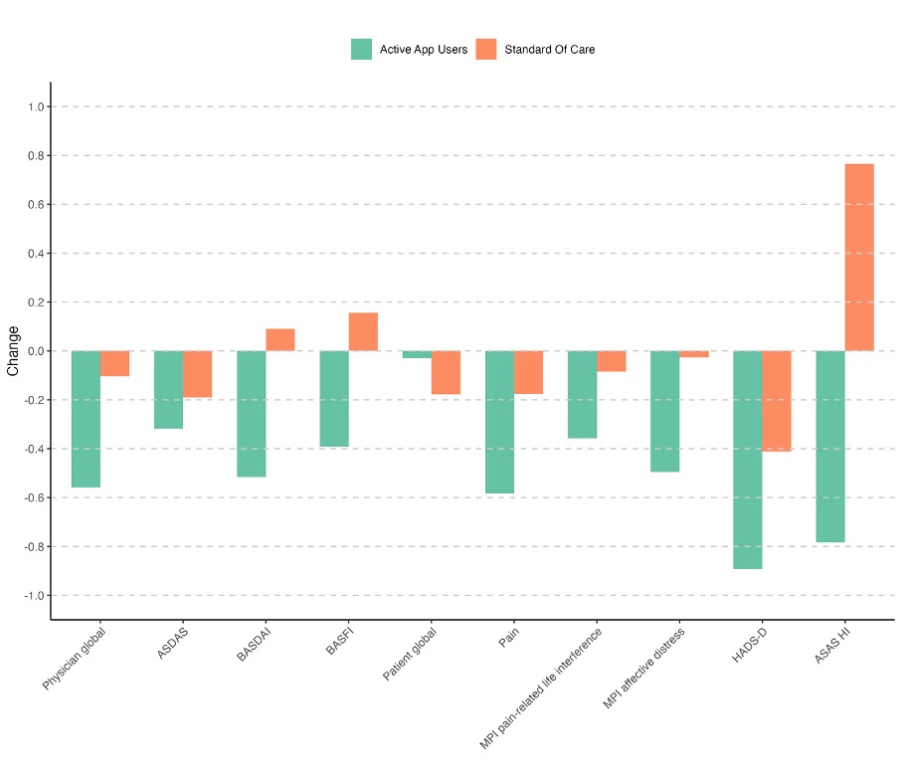Click the orange Standard Of Care legend swatch

pyautogui.click(x=486, y=49)
